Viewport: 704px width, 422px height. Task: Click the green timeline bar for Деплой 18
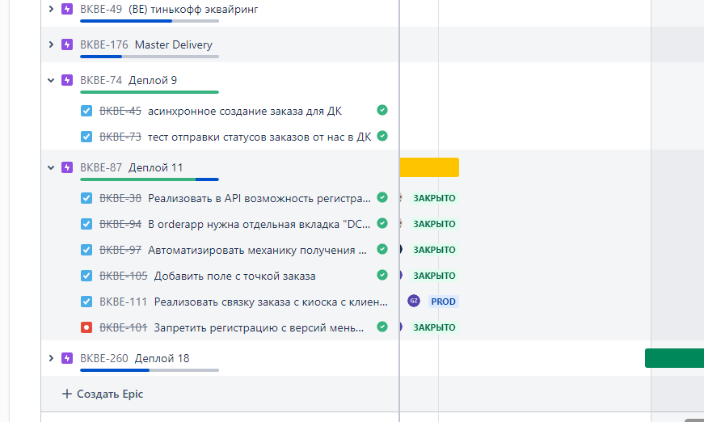coord(673,358)
